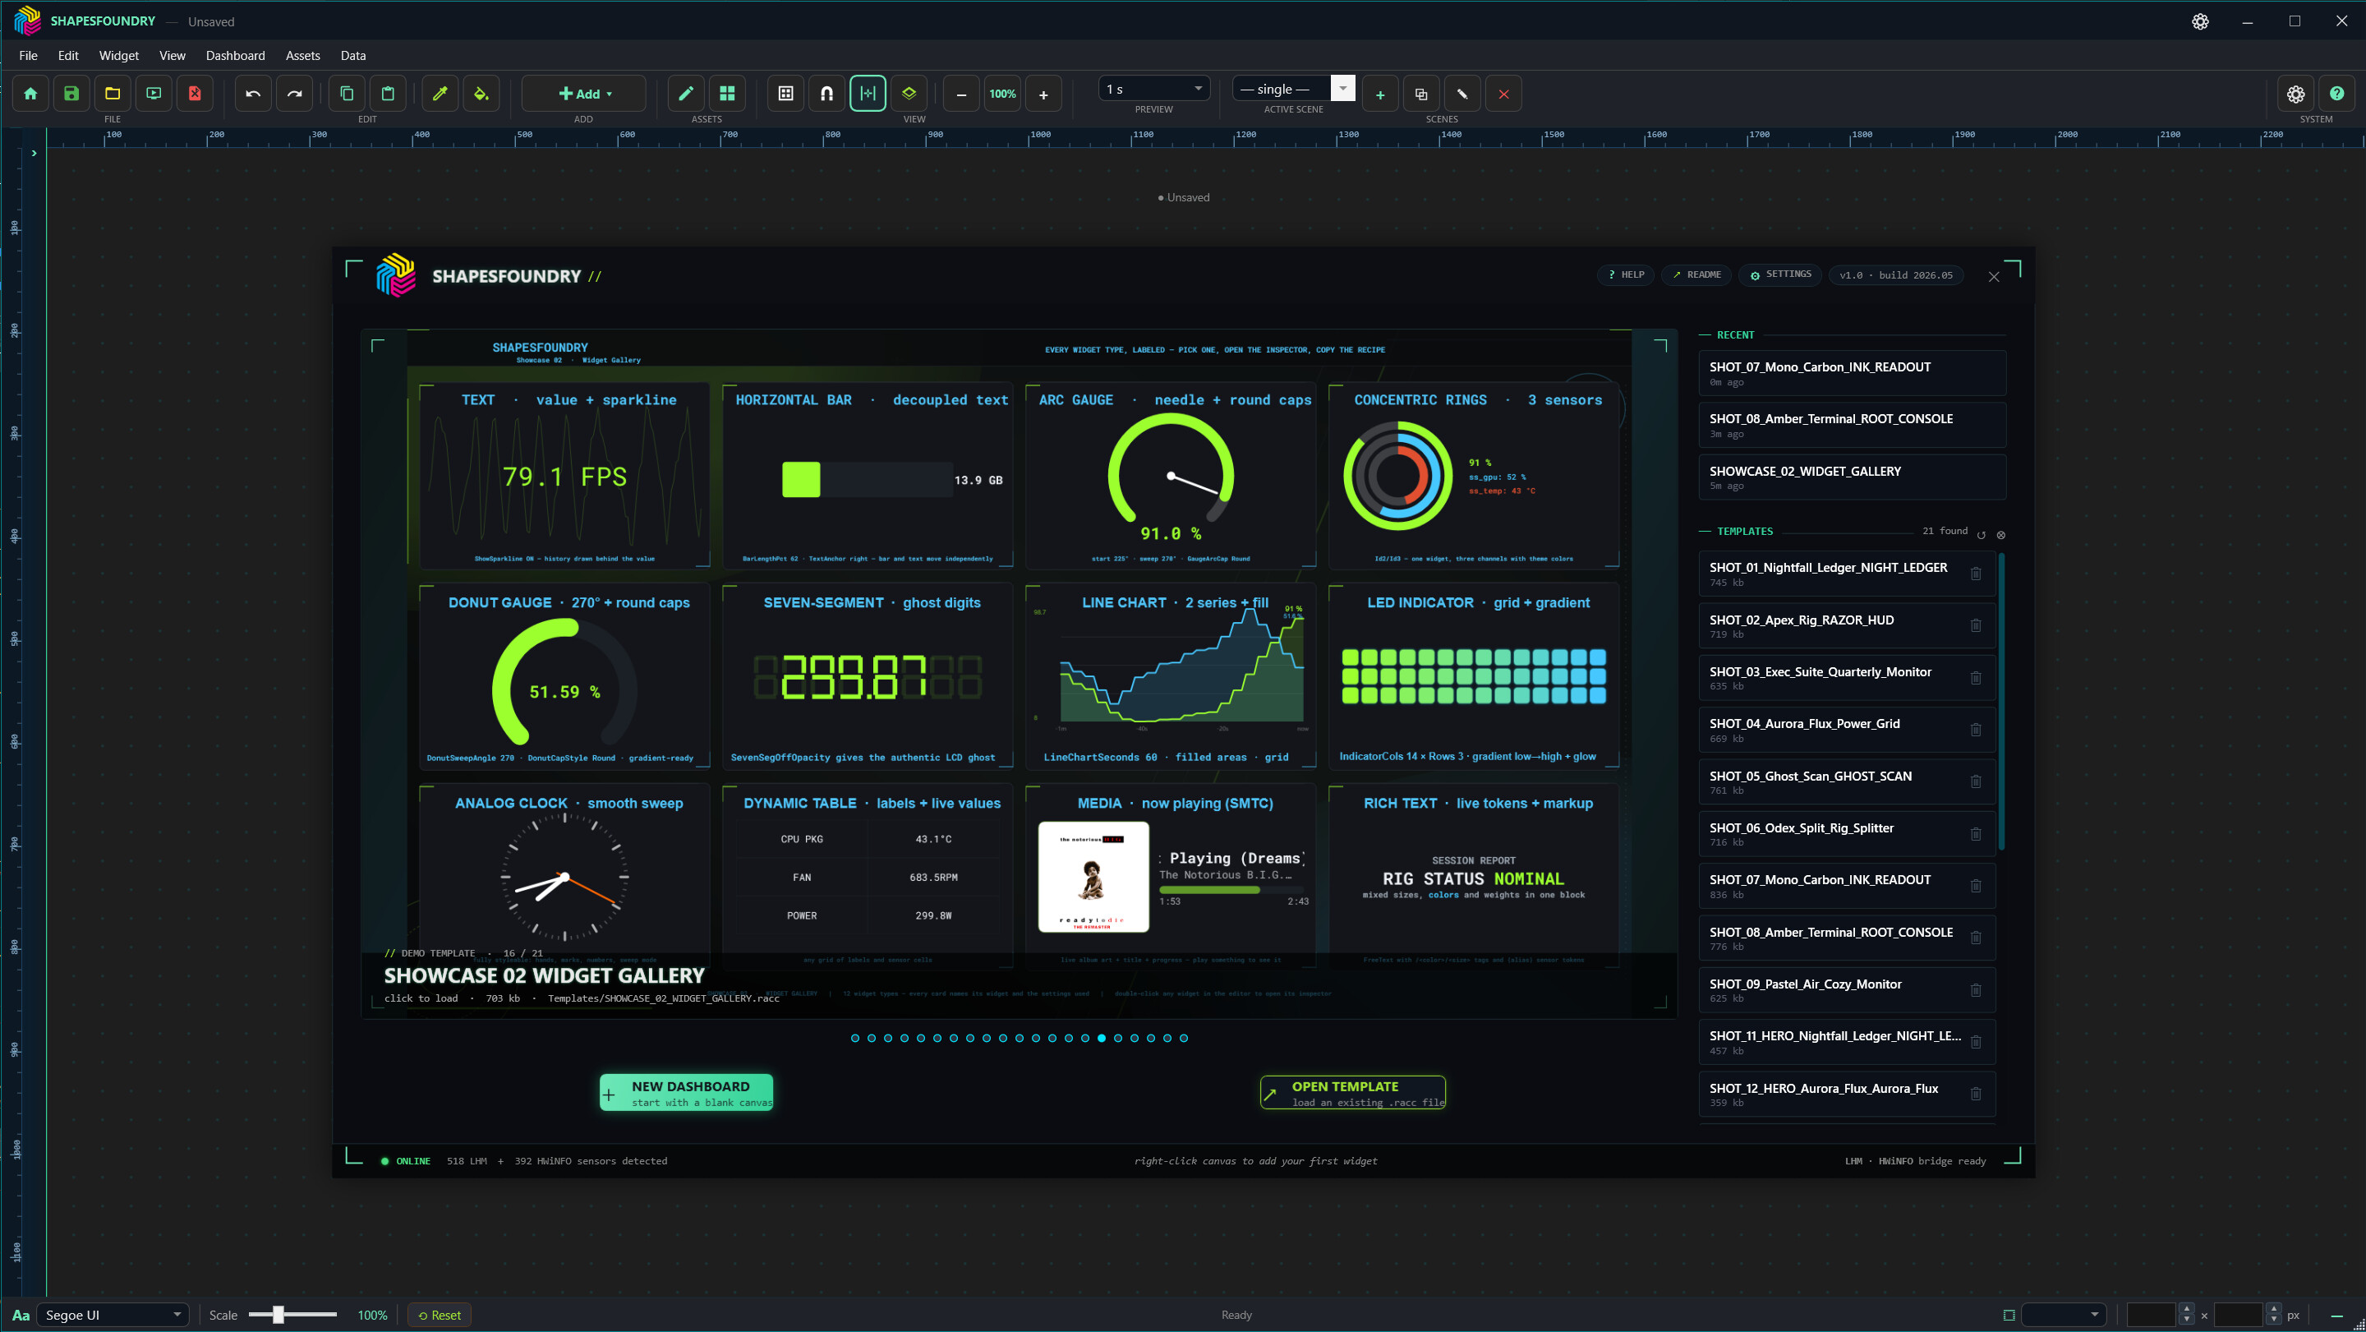This screenshot has height=1332, width=2366.
Task: Open the Assets menu
Action: coord(302,55)
